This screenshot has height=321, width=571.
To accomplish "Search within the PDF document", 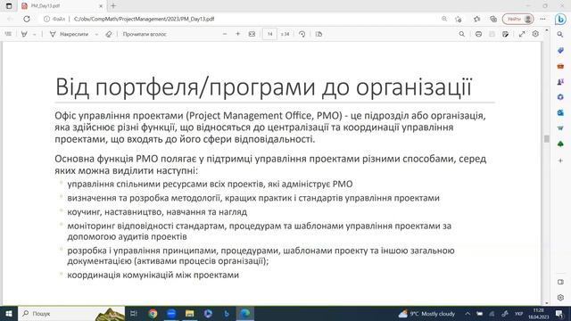I will (462, 34).
